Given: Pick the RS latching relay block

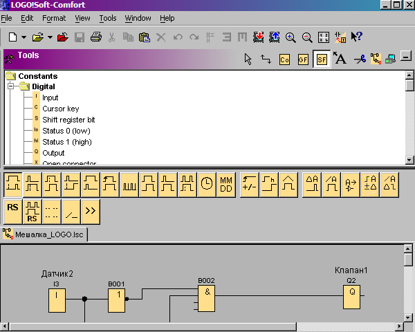Looking at the screenshot, I should [13, 212].
